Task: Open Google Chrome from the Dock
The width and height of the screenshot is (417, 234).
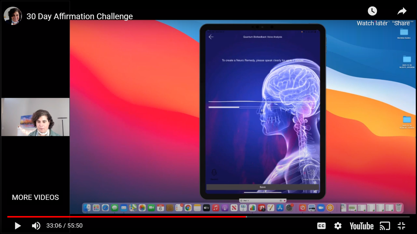Action: 188,208
